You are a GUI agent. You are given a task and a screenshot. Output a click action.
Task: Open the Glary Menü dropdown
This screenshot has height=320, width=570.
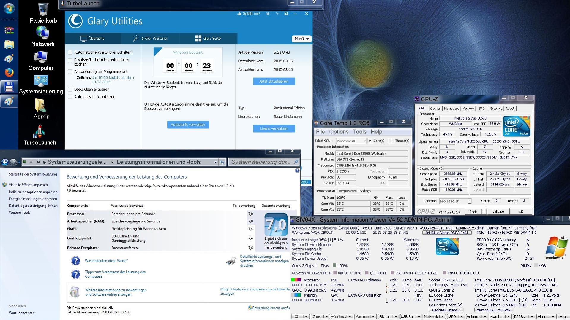(x=301, y=39)
